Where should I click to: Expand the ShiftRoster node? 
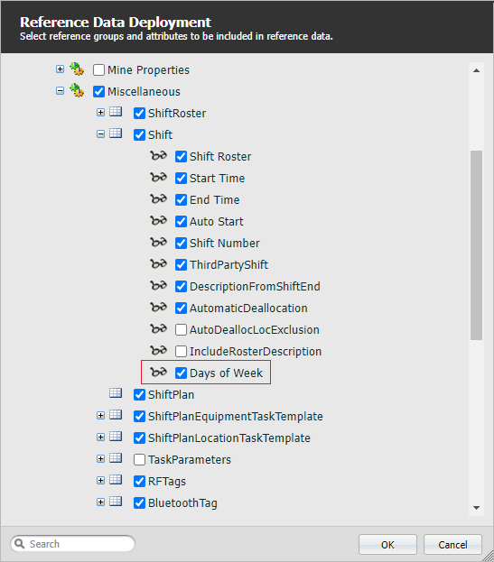pyautogui.click(x=100, y=112)
